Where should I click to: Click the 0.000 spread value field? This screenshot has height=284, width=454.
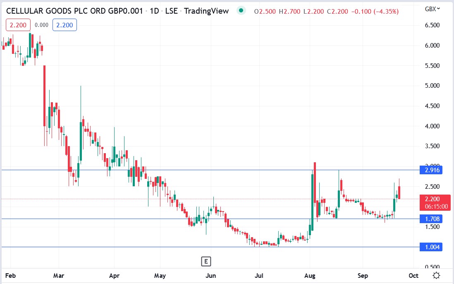pos(41,25)
